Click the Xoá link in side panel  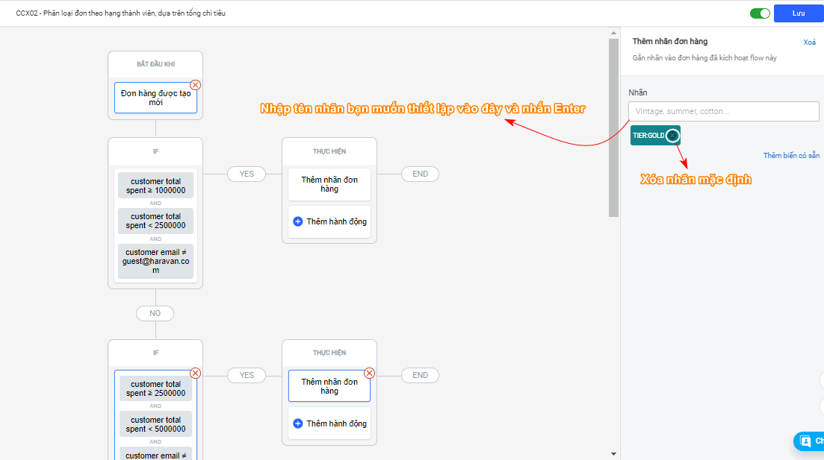pyautogui.click(x=809, y=42)
